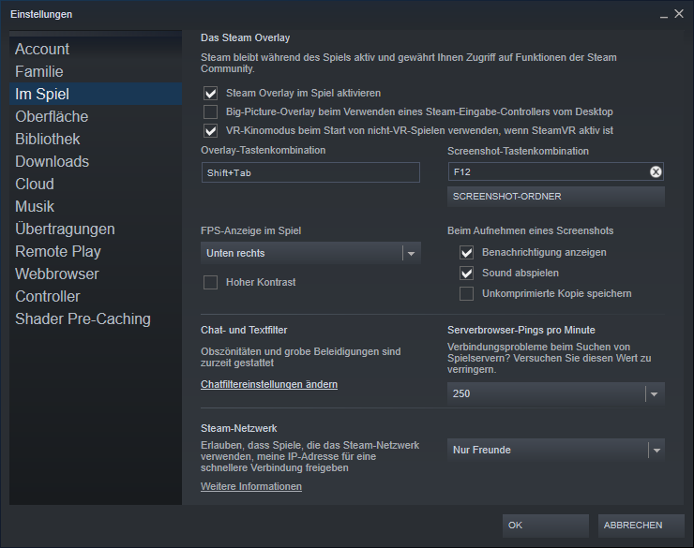
Task: Enable Hoher Kontrast checkbox
Action: pyautogui.click(x=210, y=282)
